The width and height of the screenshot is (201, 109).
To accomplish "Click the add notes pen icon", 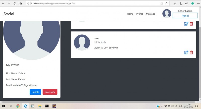I will point(181,4).
